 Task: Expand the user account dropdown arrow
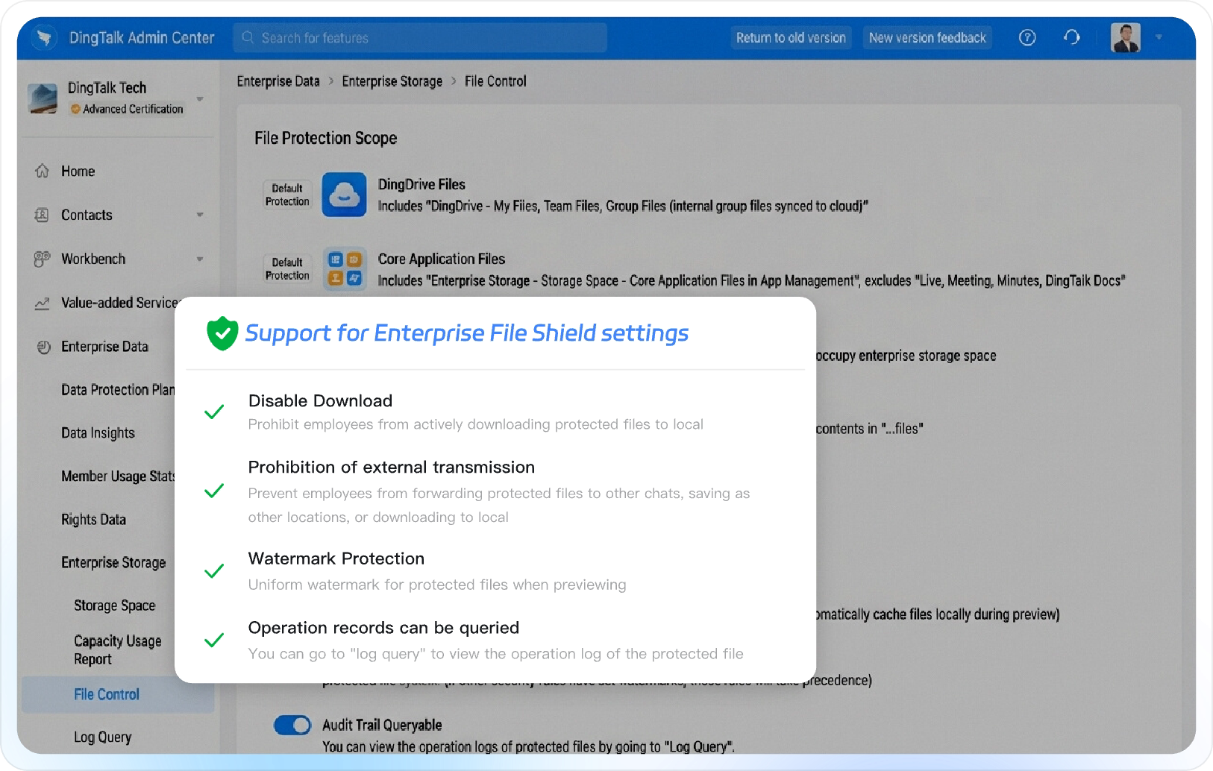pyautogui.click(x=1159, y=37)
